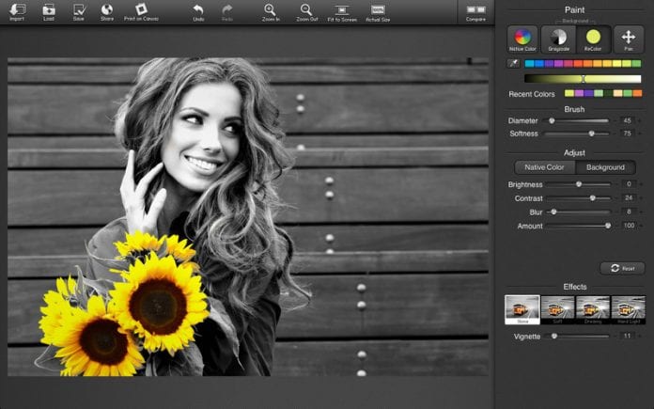Screen dimensions: 654x409
Task: Click Actual Size in the toolbar
Action: [378, 10]
